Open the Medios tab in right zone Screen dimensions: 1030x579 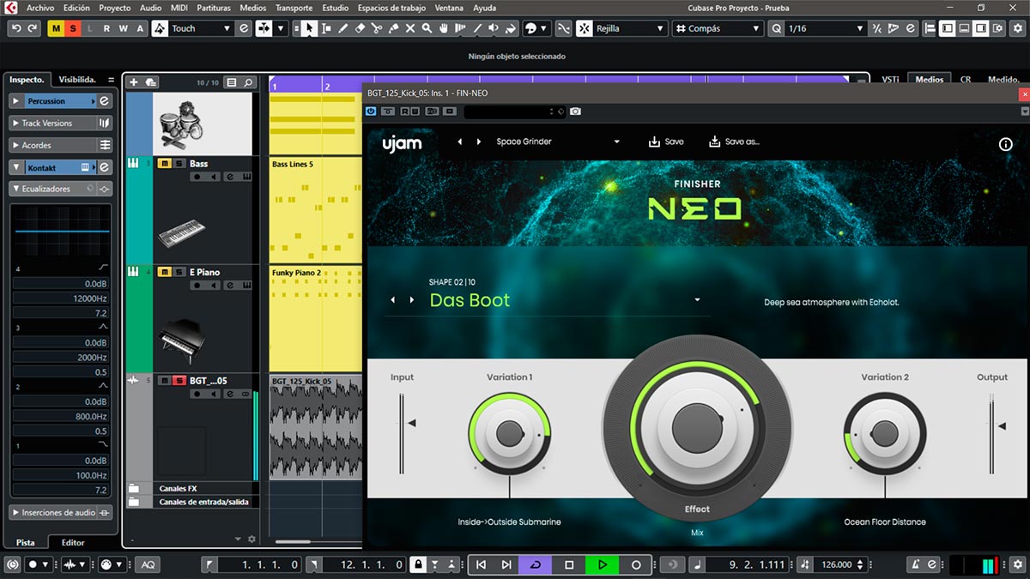click(x=929, y=79)
